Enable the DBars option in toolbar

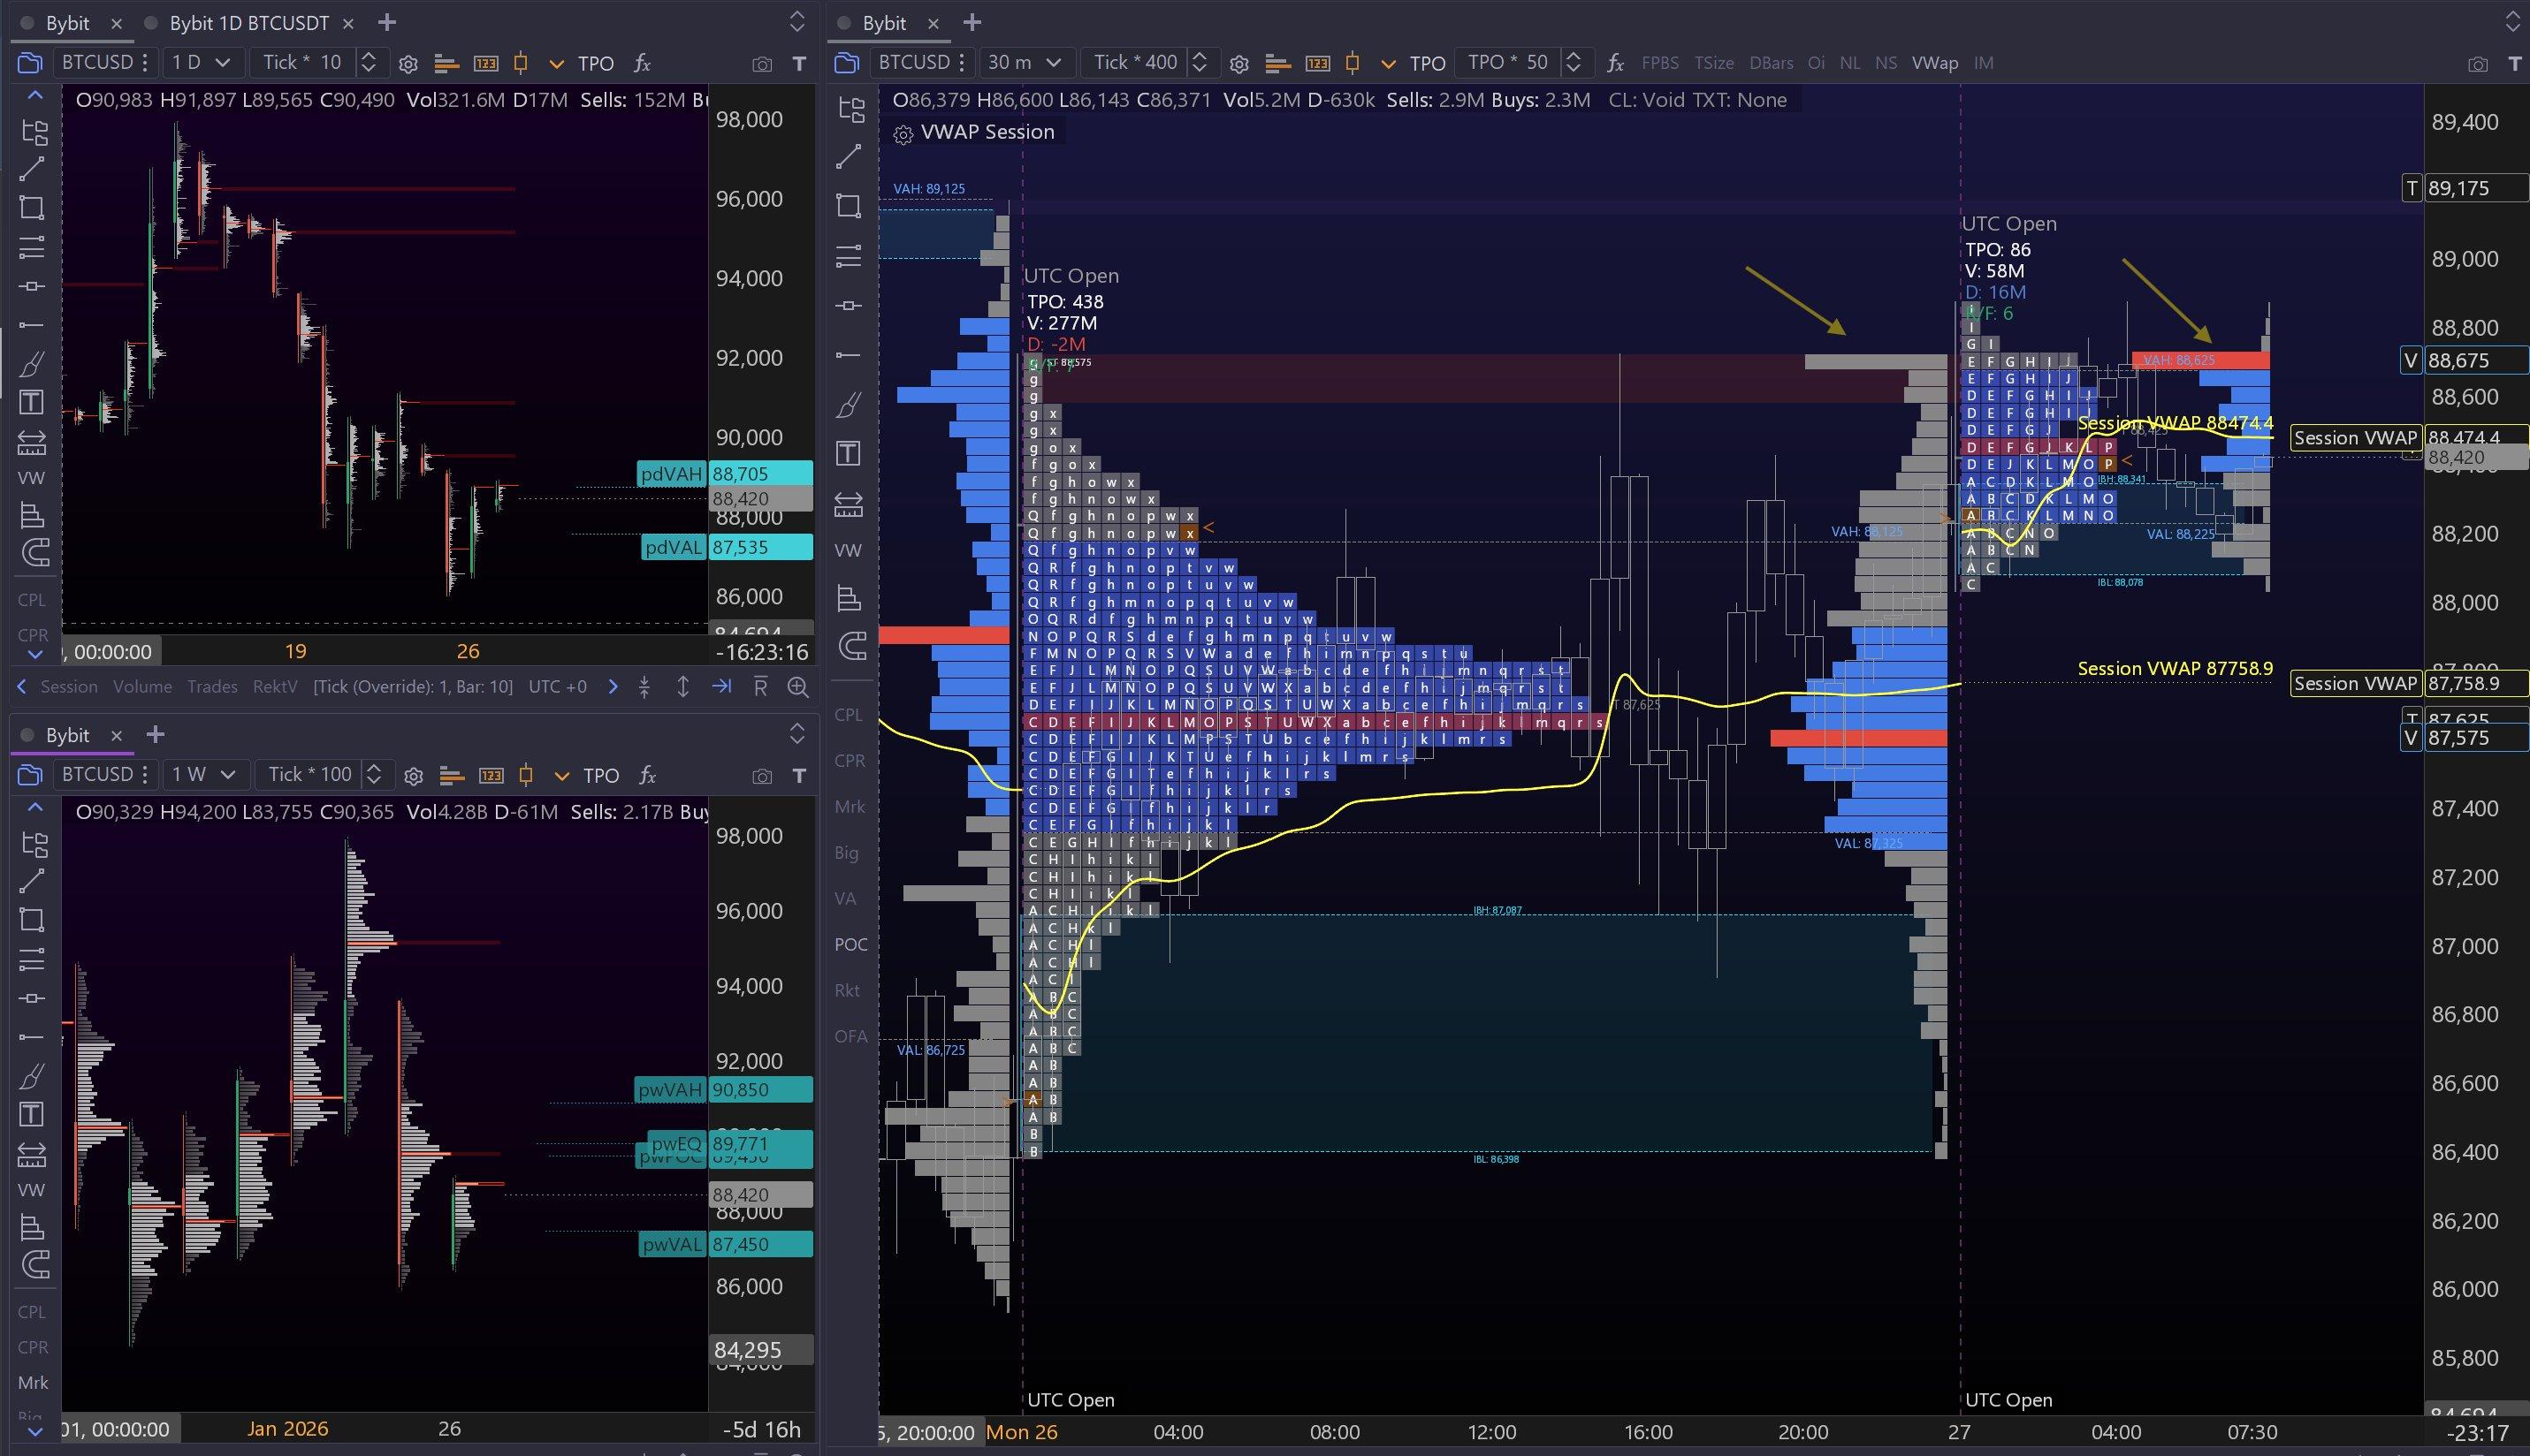pos(1770,63)
